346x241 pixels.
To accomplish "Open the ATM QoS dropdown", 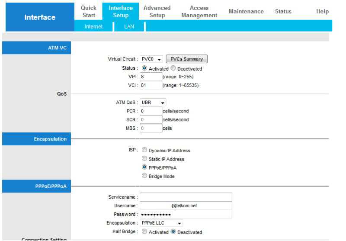I will [153, 103].
